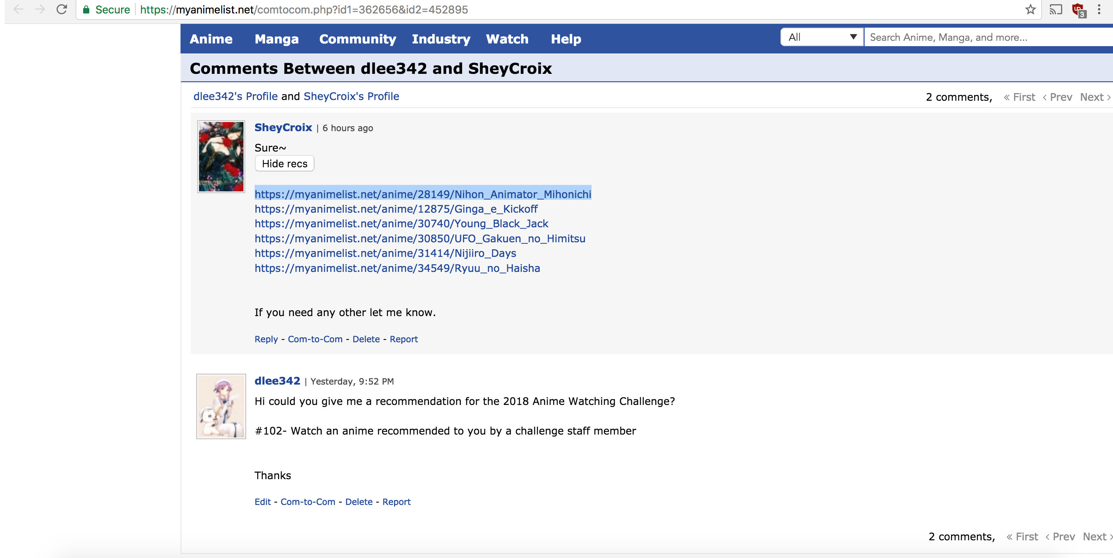Click the '6 hours ago' timestamp text

pos(348,128)
